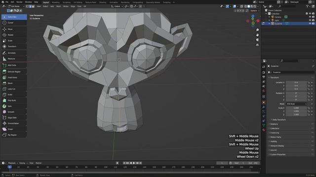Select the Rotate tool
The width and height of the screenshot is (316, 177).
coord(14,35)
